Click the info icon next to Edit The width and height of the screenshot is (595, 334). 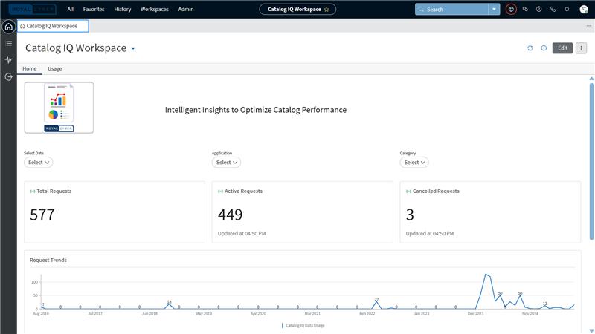(x=544, y=48)
